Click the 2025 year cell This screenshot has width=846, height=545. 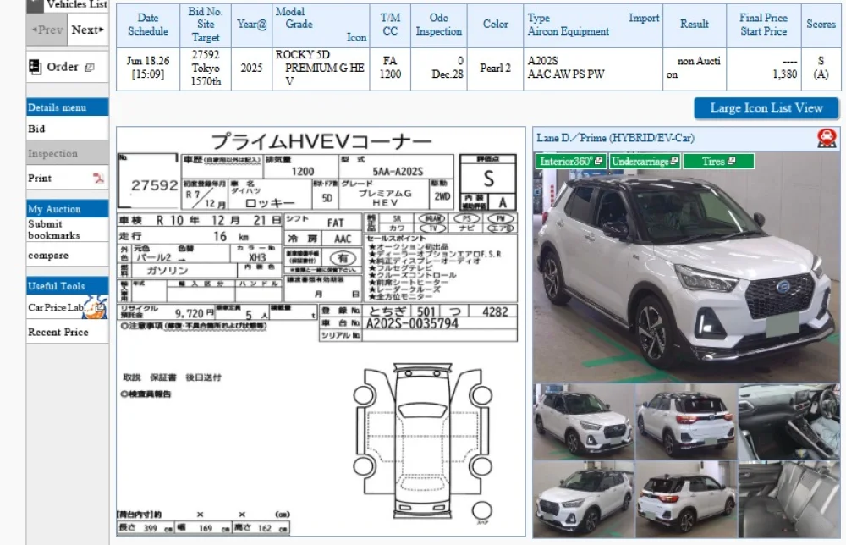tap(251, 69)
